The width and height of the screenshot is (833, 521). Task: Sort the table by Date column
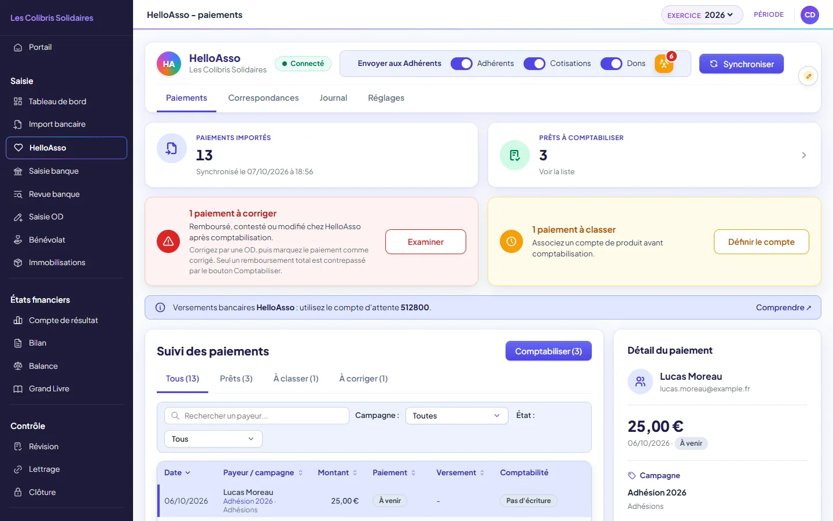pos(177,473)
